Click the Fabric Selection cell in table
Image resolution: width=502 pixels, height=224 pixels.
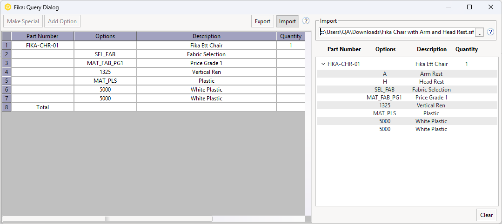[x=207, y=54]
